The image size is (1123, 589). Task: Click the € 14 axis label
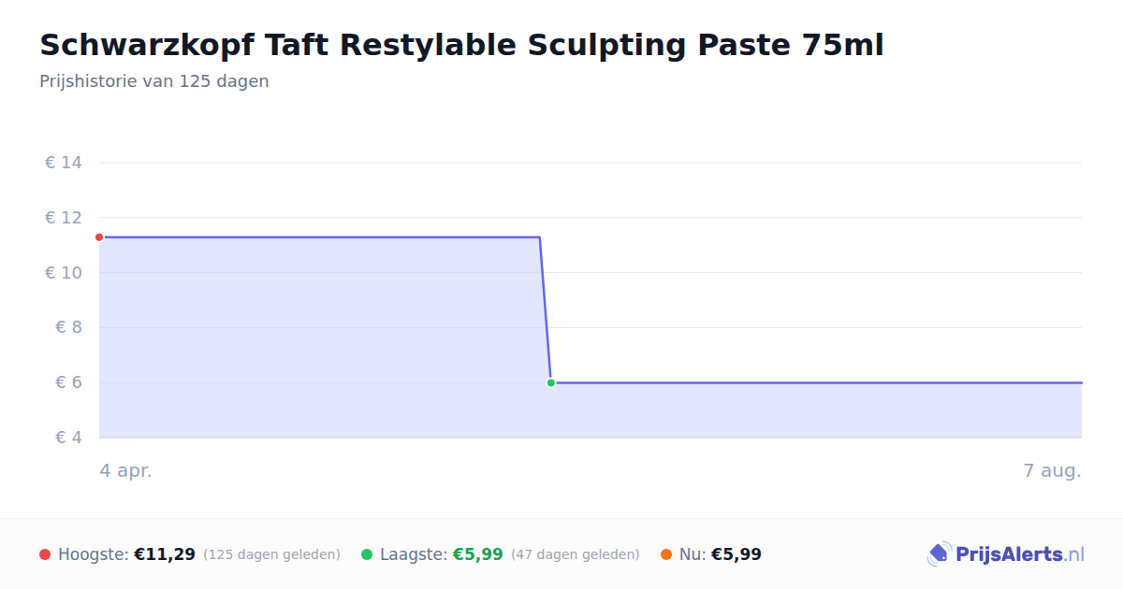[64, 163]
